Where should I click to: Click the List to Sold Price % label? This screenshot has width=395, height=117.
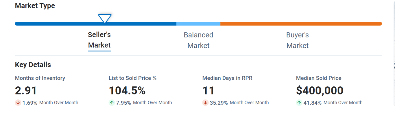(132, 78)
